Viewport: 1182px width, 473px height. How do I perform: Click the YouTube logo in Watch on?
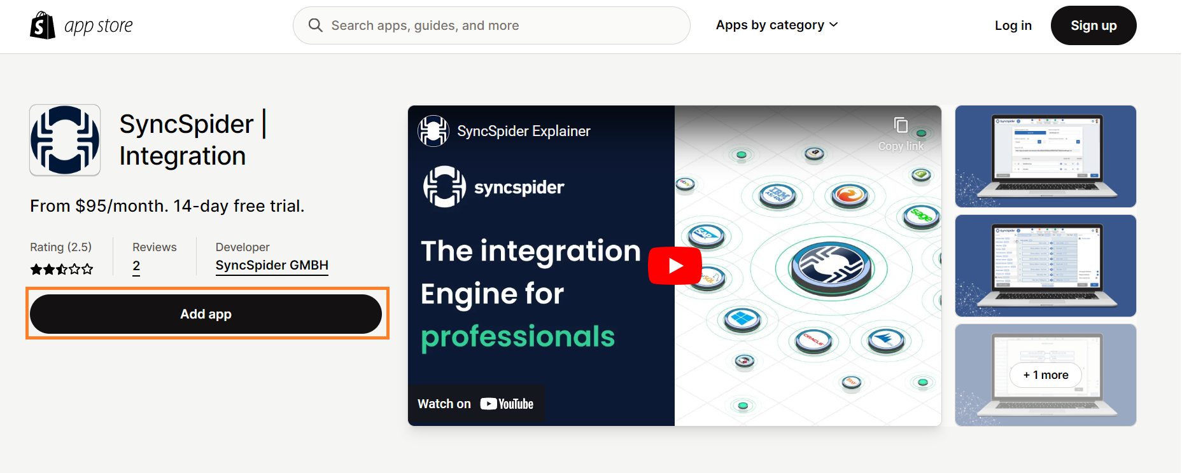pyautogui.click(x=507, y=404)
